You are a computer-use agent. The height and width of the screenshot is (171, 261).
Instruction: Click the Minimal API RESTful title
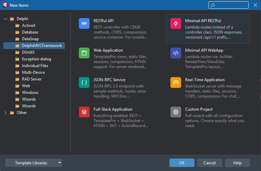(203, 21)
